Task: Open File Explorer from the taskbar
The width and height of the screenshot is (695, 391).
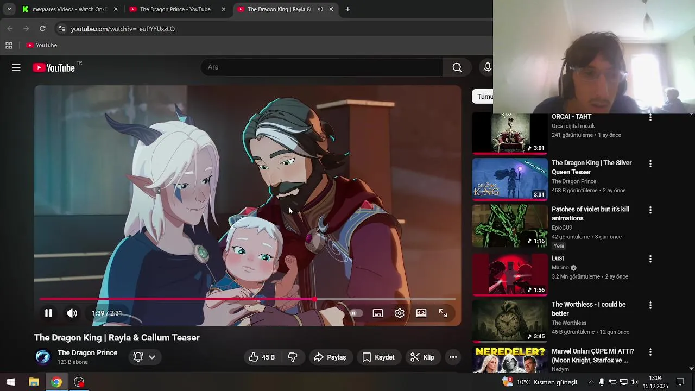Action: (x=34, y=382)
